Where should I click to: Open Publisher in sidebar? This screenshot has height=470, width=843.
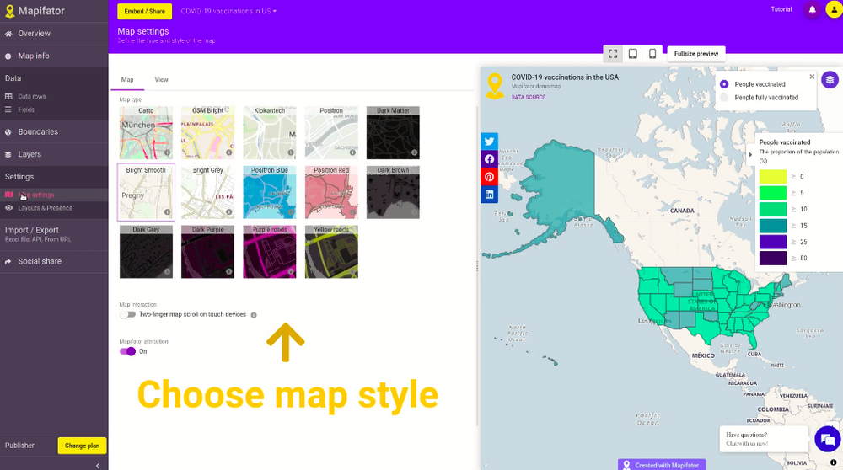point(20,446)
